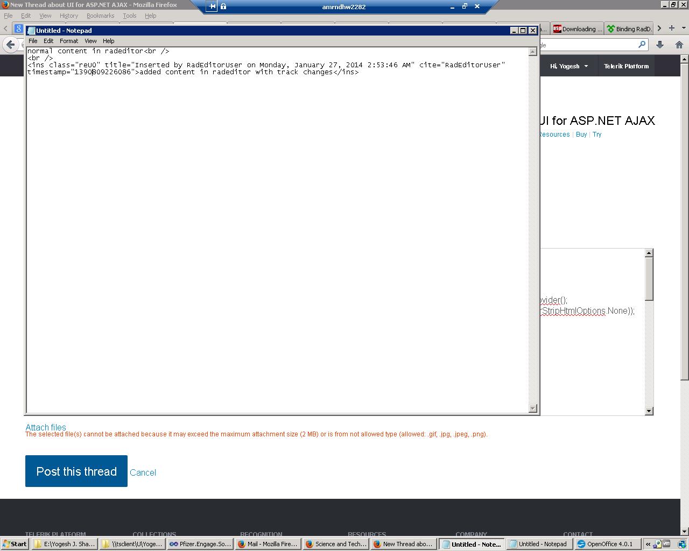Switch to the Binding RadD... browser tab
689x551 pixels.
(x=629, y=29)
